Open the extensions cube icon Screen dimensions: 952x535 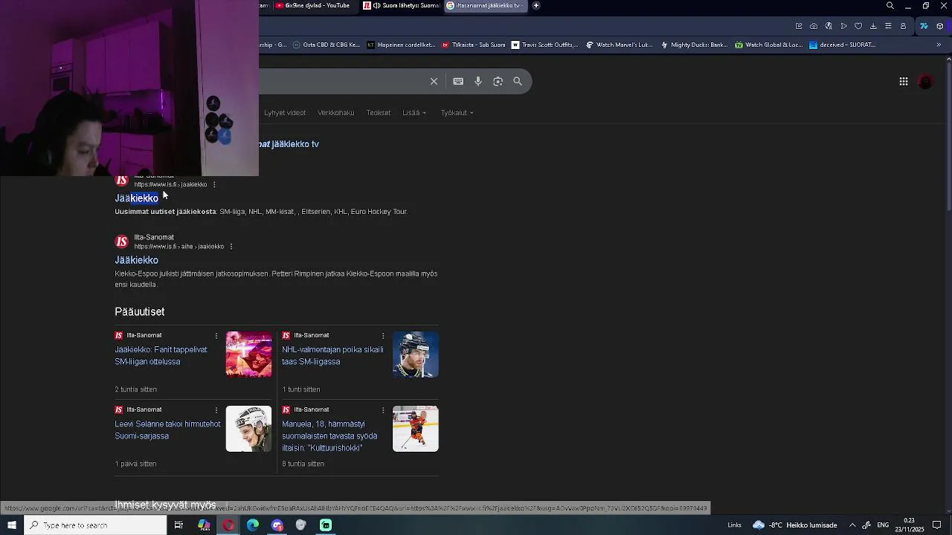point(940,26)
